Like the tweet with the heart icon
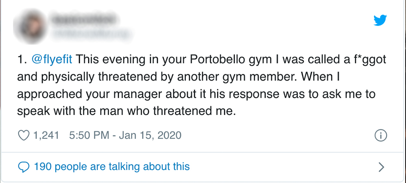The height and width of the screenshot is (183, 406). [25, 135]
